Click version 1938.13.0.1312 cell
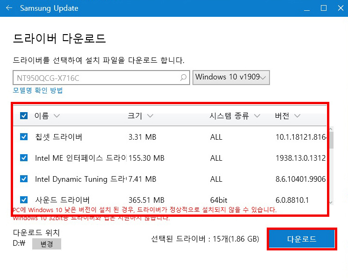The width and height of the screenshot is (348, 278). [300, 158]
